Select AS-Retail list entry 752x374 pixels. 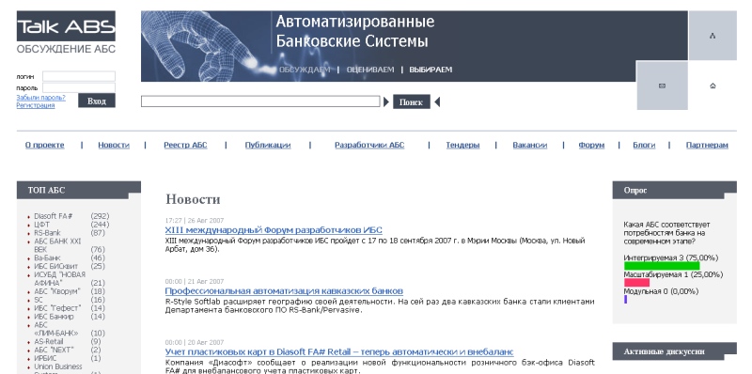tap(49, 341)
